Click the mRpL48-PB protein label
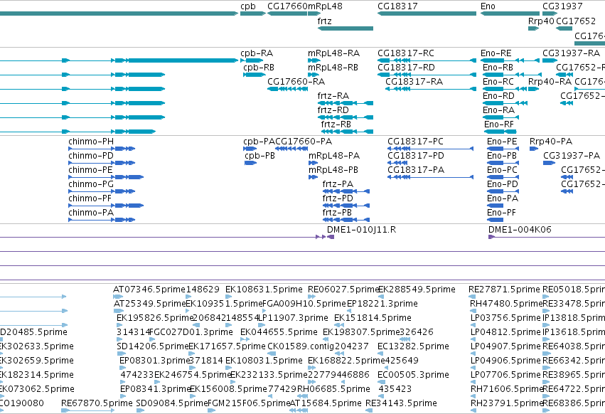 tap(333, 170)
